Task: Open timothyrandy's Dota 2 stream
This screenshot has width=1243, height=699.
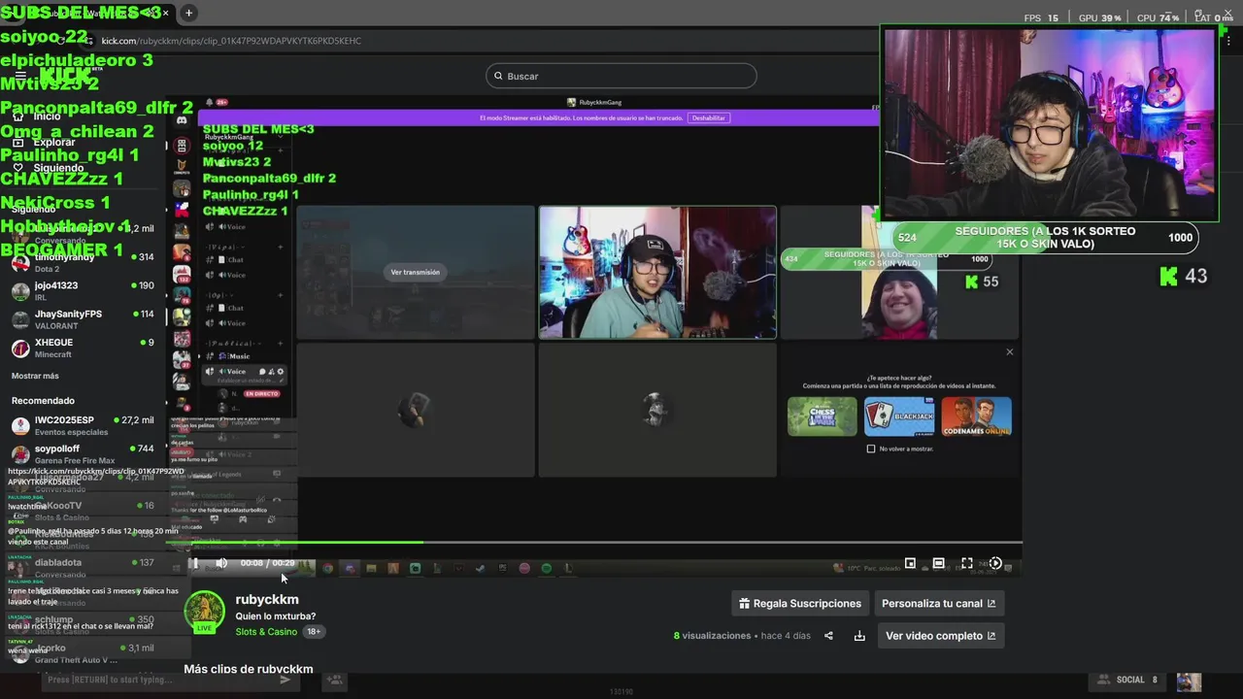Action: click(x=83, y=262)
